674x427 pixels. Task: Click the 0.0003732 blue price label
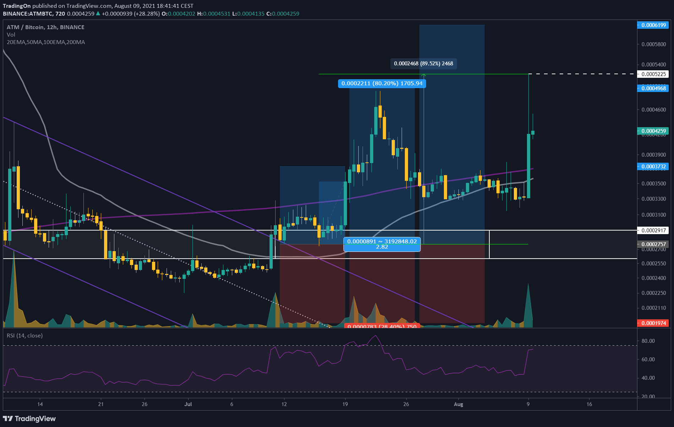coord(653,167)
